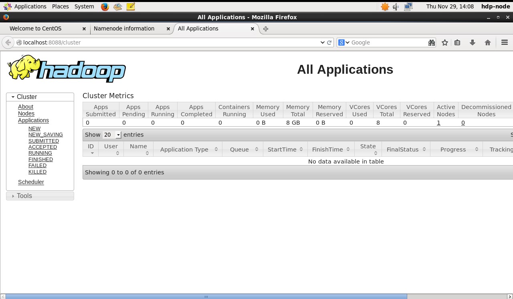Filter applications by ACCEPTED state
This screenshot has width=513, height=299.
42,147
